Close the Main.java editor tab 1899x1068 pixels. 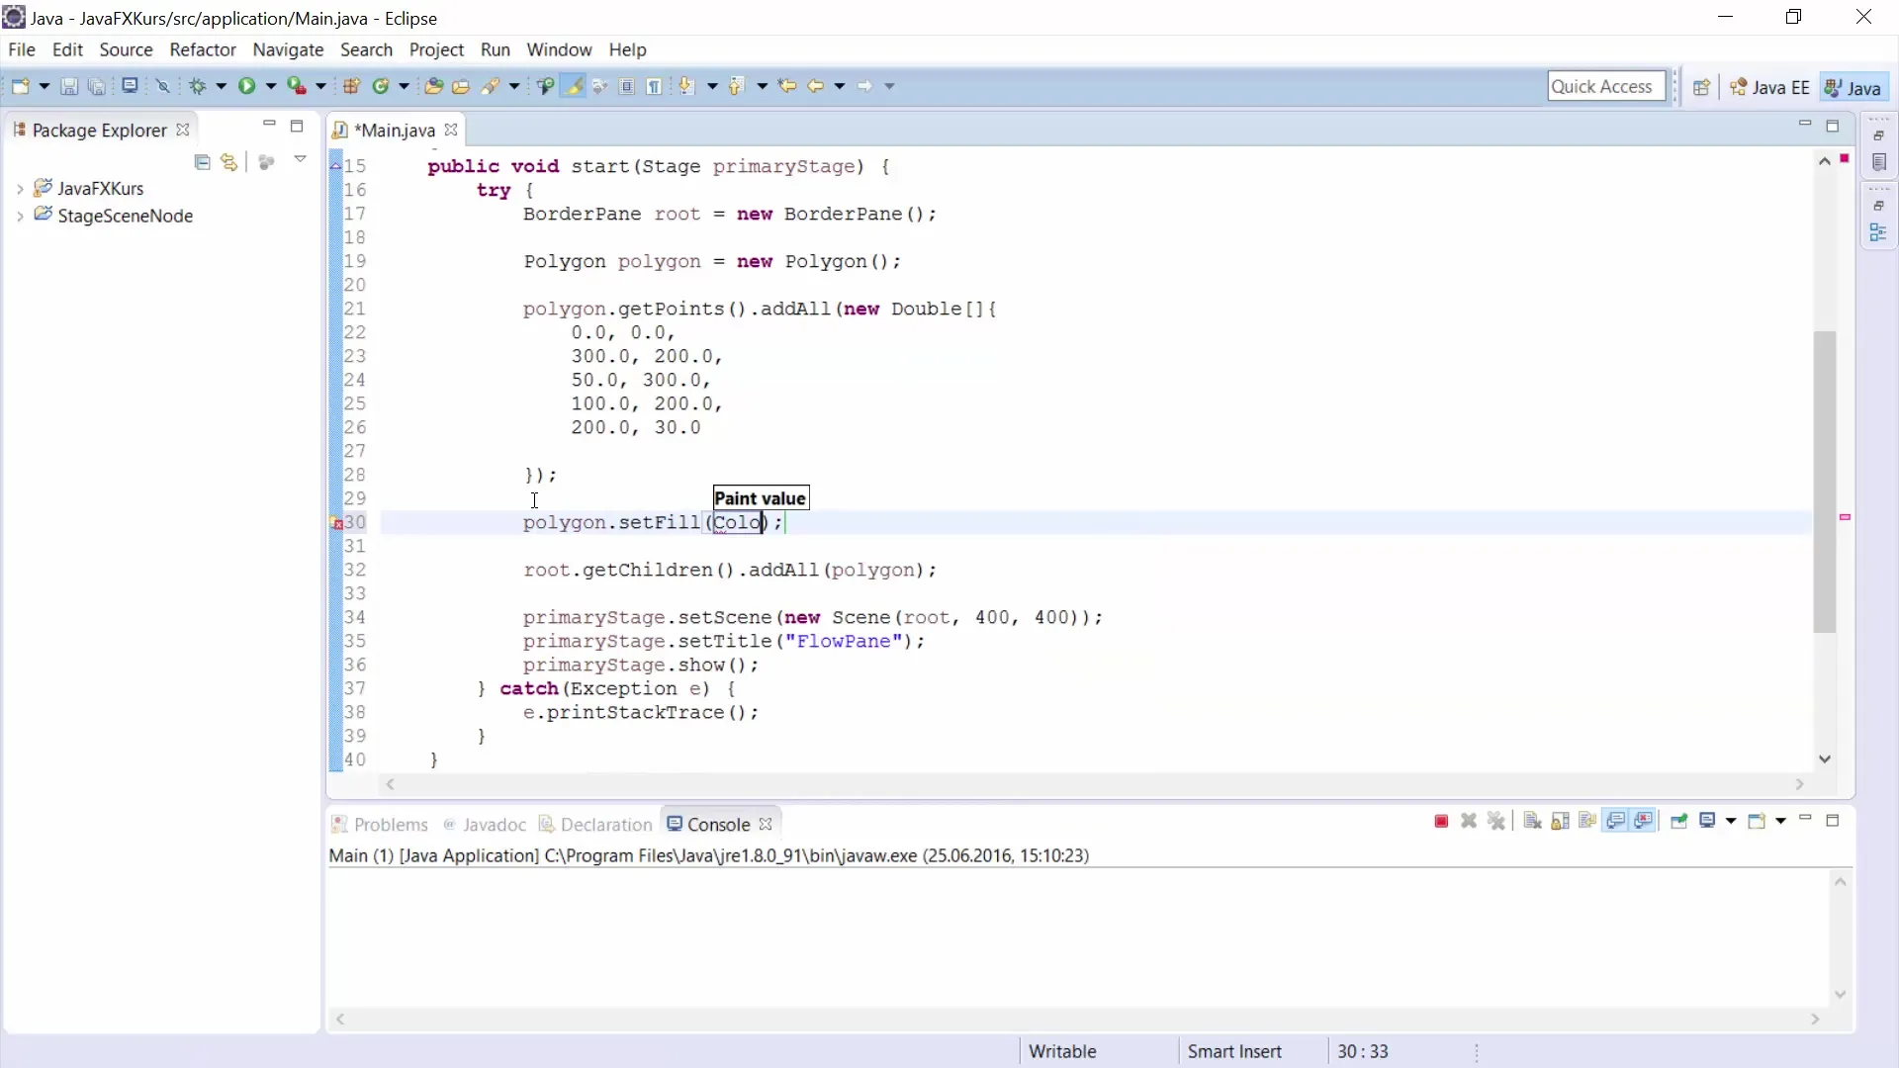tap(451, 130)
